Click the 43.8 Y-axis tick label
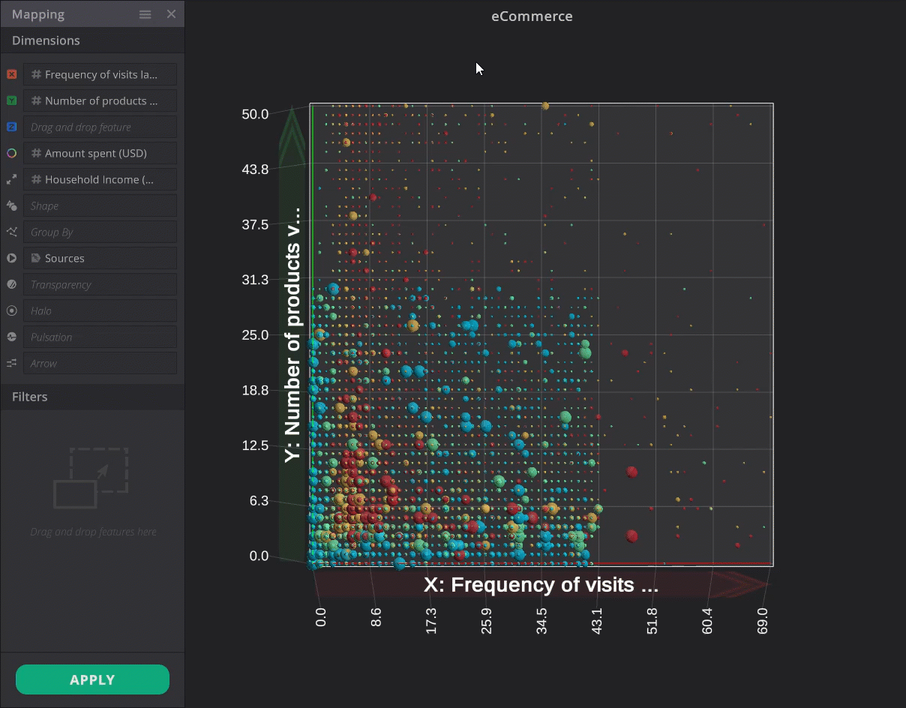This screenshot has width=906, height=708. click(x=255, y=169)
